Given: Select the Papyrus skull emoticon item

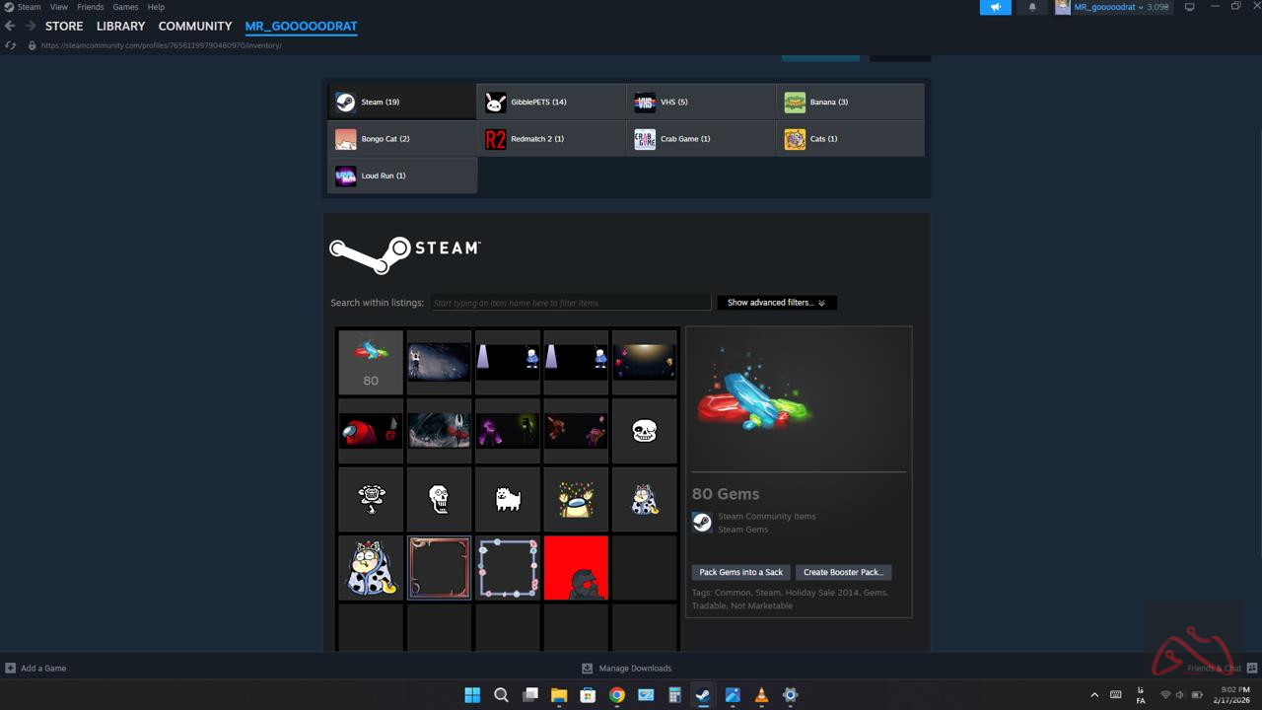Looking at the screenshot, I should tap(439, 499).
